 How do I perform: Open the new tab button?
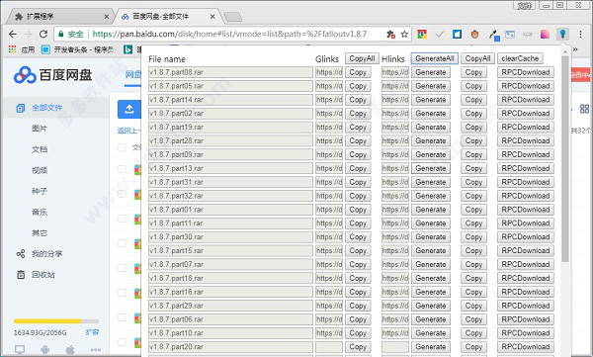[x=232, y=17]
